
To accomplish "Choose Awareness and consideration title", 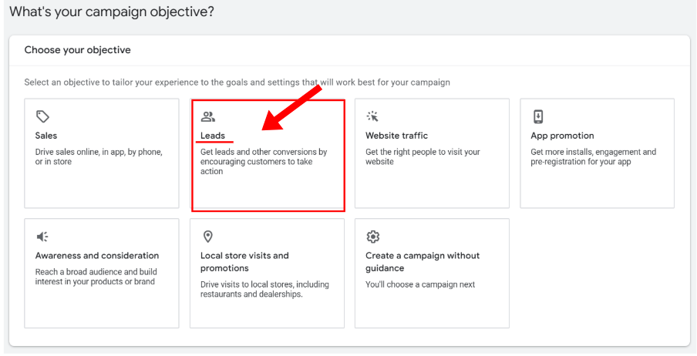I will (x=97, y=256).
